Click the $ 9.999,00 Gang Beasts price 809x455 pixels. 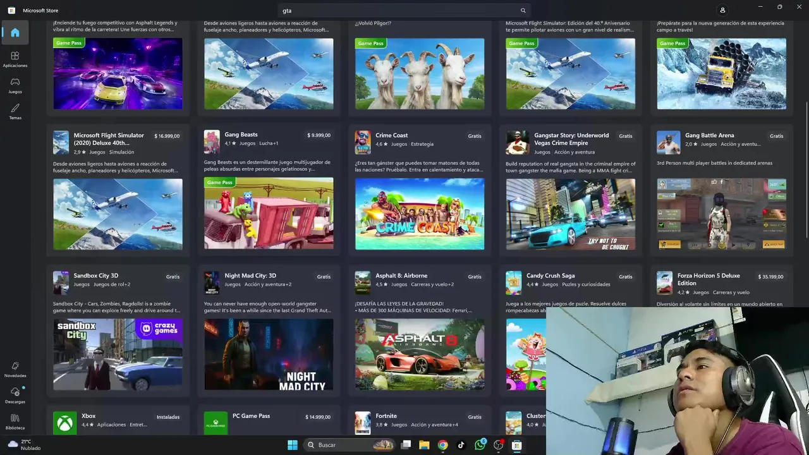tap(319, 135)
